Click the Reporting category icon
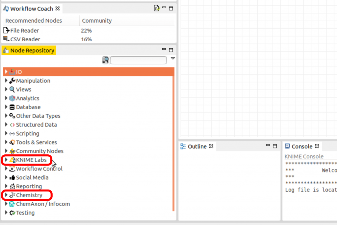This screenshot has width=337, height=225. [x=12, y=186]
